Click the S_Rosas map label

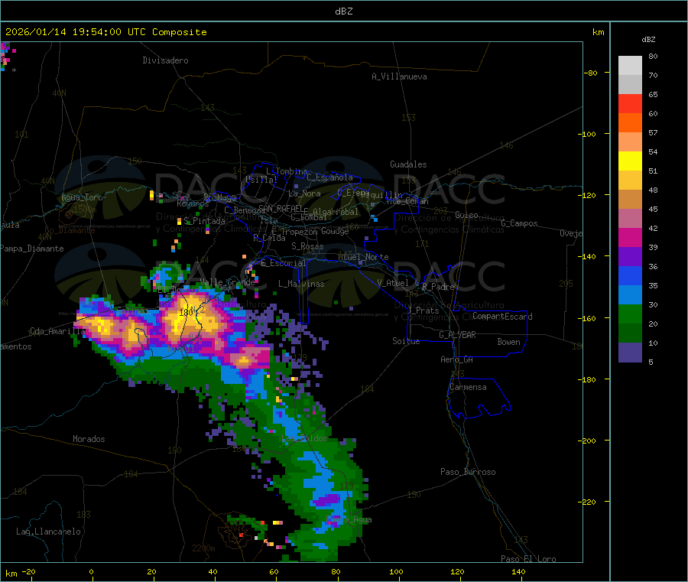(x=307, y=246)
